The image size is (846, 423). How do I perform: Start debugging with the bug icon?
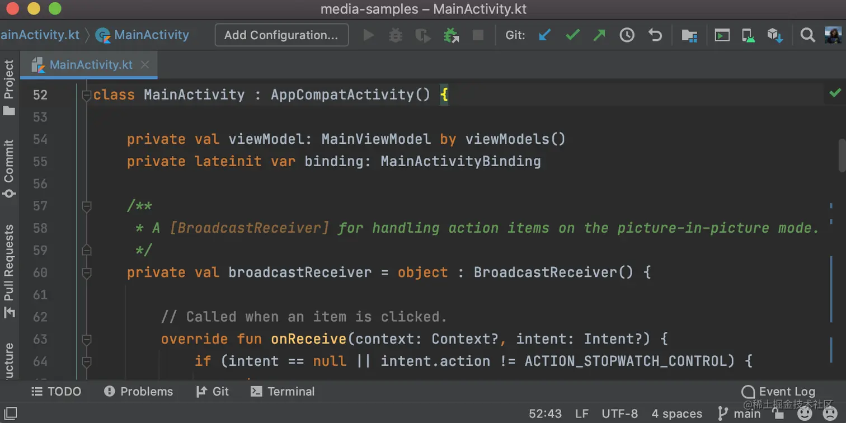click(396, 35)
